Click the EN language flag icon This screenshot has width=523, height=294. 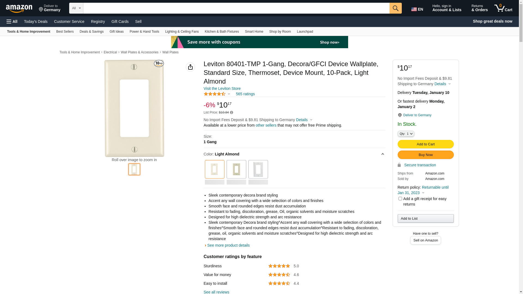tap(414, 9)
